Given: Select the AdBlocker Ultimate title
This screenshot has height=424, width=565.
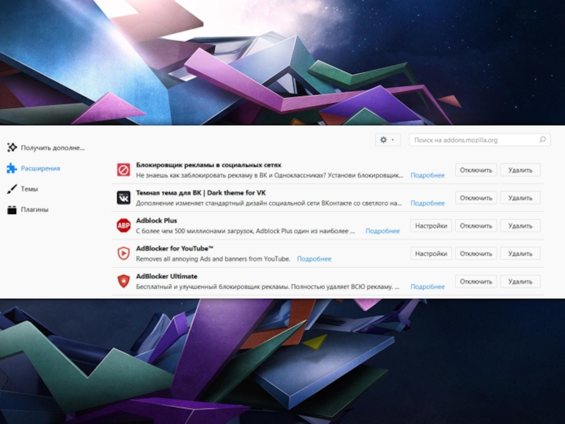Looking at the screenshot, I should click(x=167, y=276).
